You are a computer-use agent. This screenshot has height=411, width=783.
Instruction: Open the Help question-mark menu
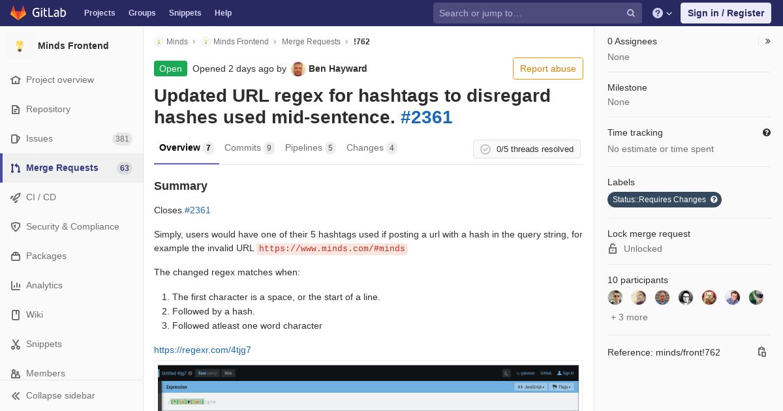[x=662, y=13]
